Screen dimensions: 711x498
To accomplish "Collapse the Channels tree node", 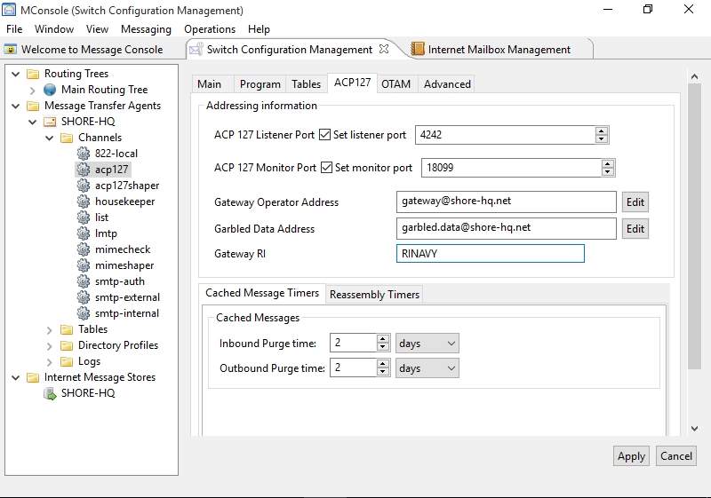I will [50, 138].
